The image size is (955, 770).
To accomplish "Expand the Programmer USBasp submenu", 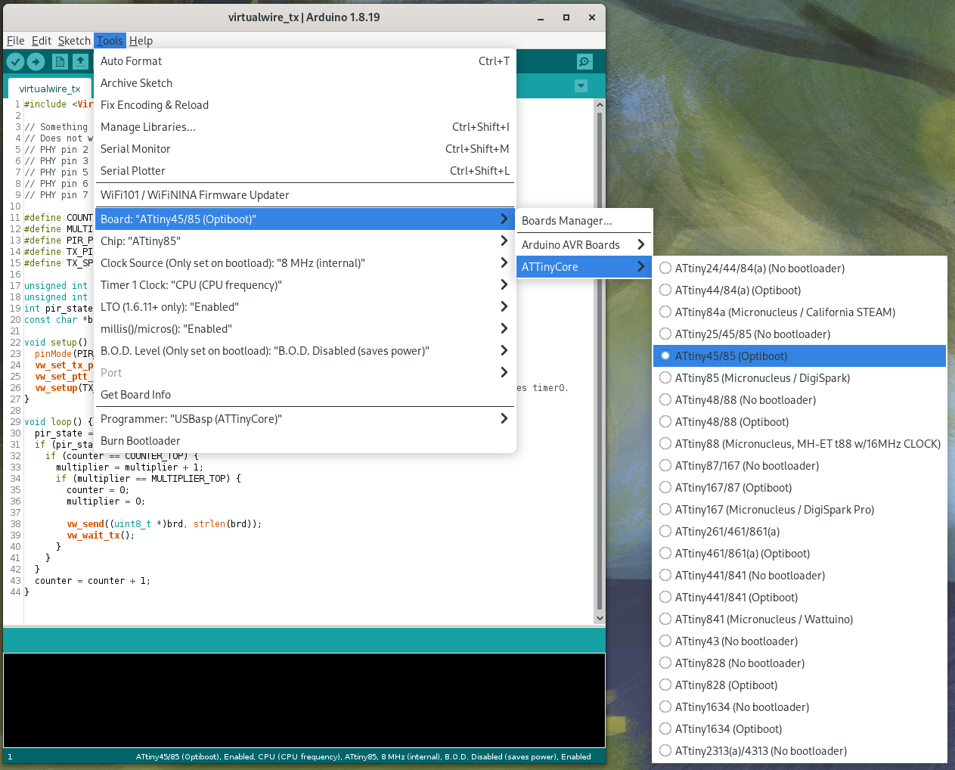I will (305, 419).
